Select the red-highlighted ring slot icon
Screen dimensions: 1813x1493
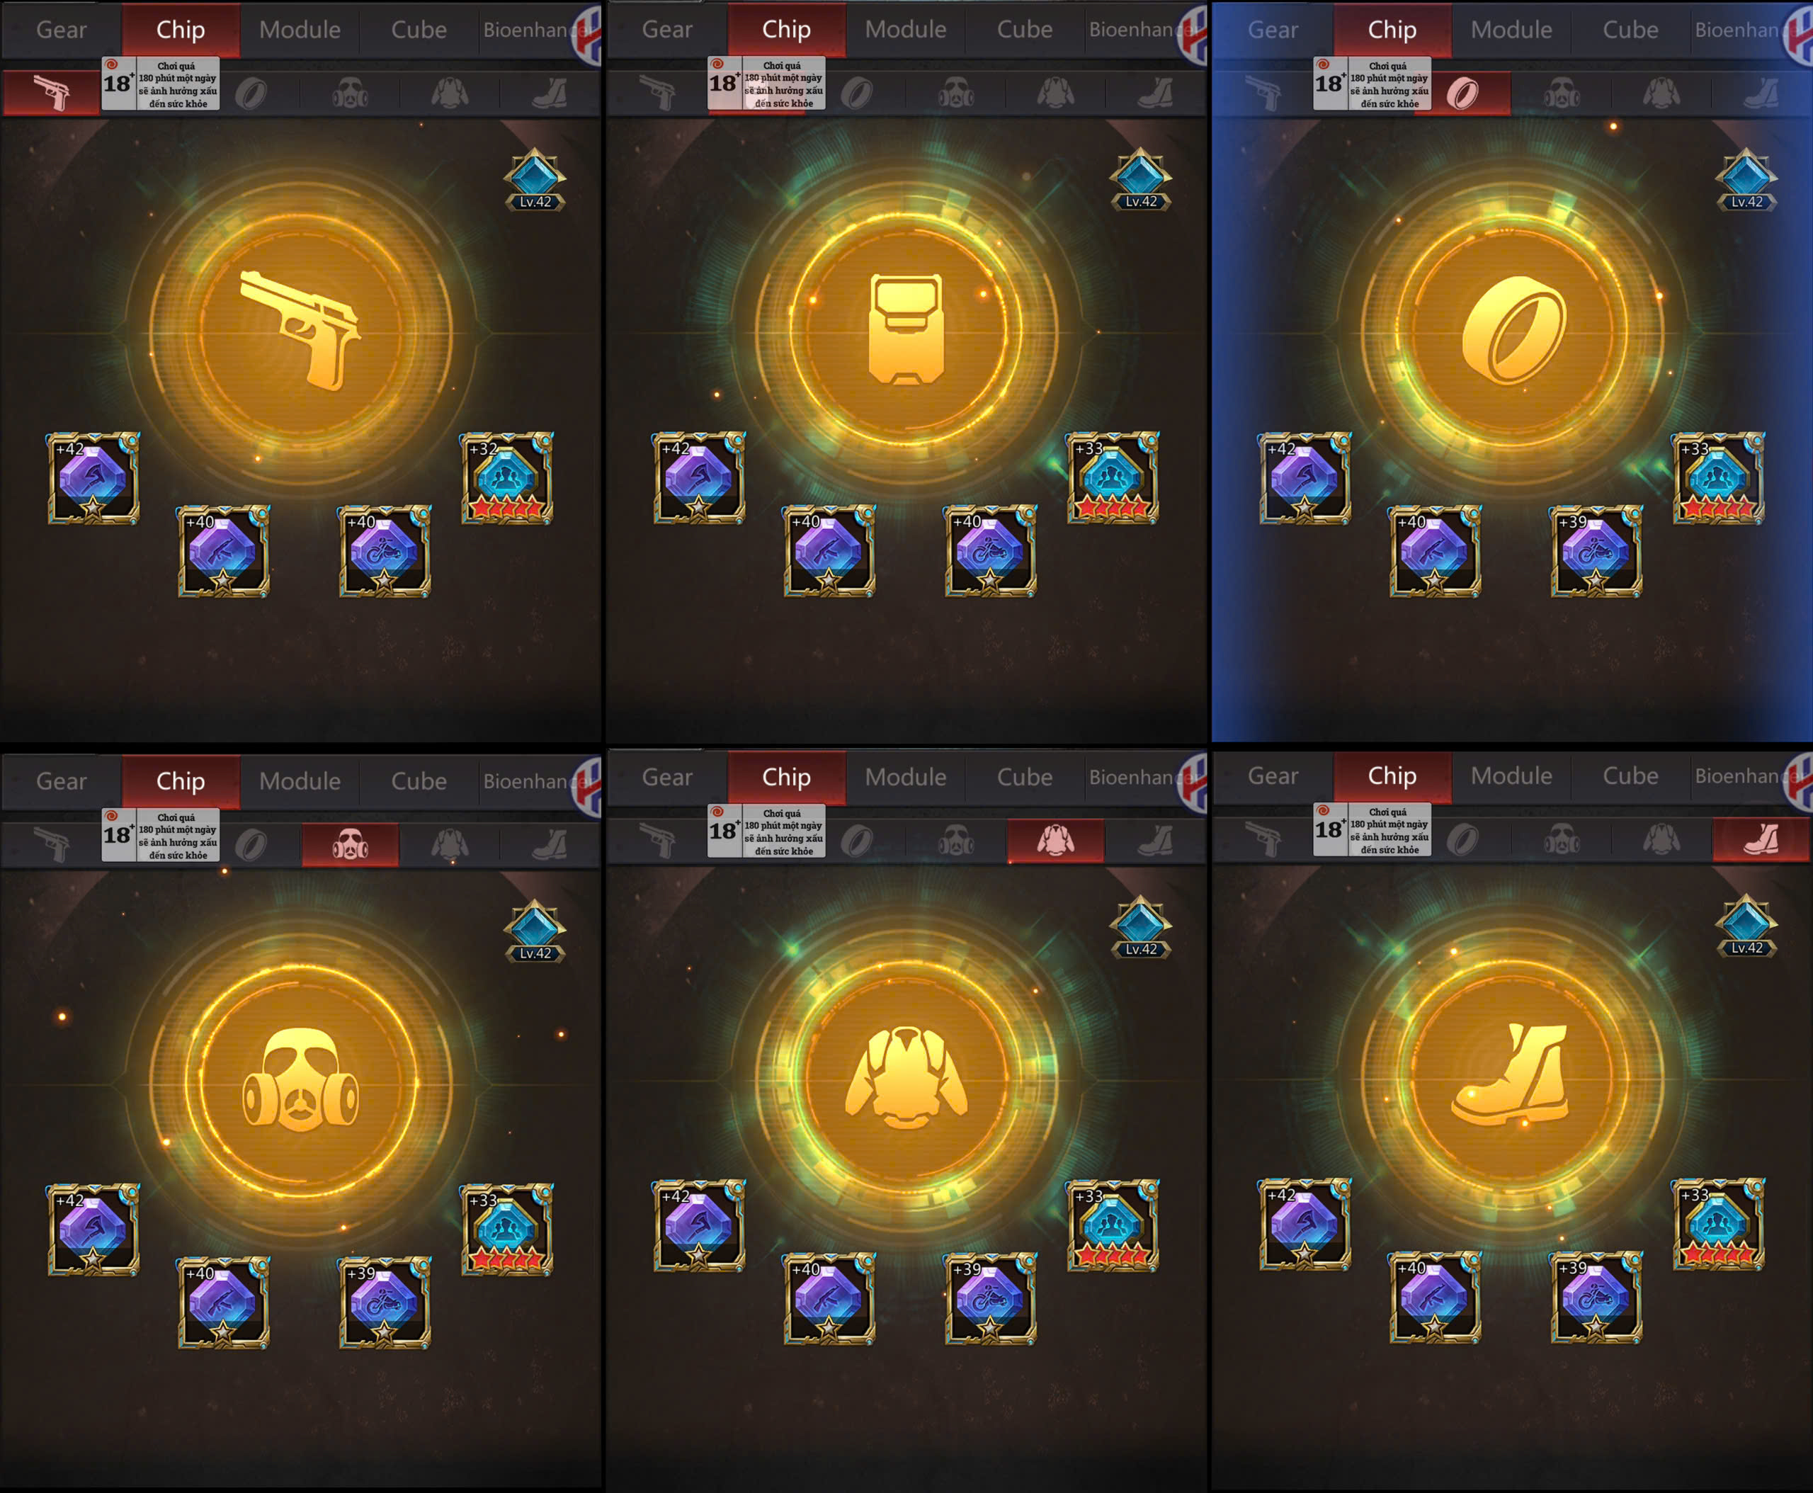tap(1462, 93)
